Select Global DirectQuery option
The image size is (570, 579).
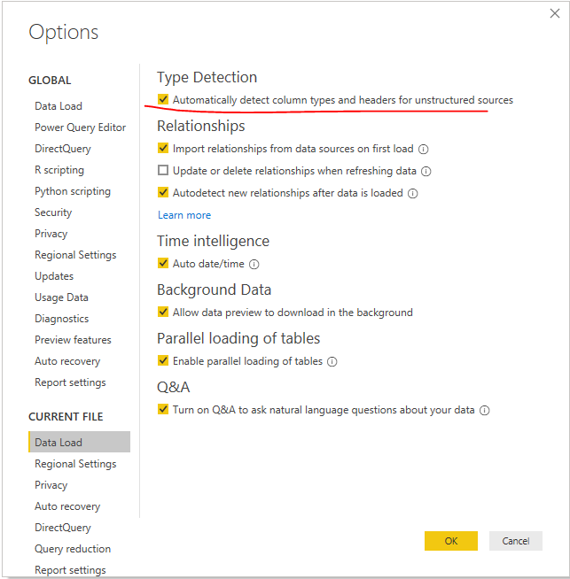tap(63, 149)
